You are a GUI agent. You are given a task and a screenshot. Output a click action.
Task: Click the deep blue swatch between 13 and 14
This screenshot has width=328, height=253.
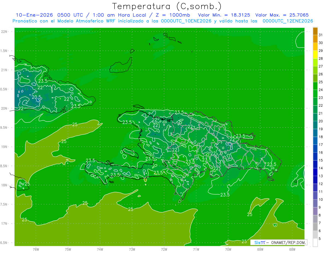tap(315, 172)
